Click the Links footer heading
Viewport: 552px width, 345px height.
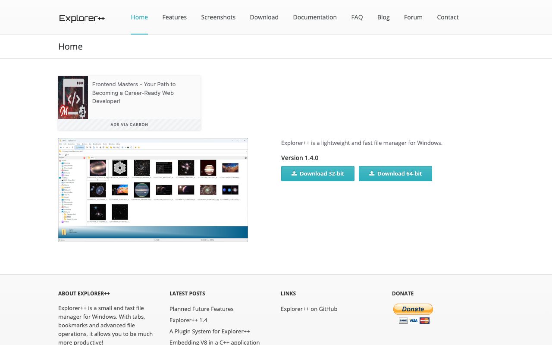pyautogui.click(x=289, y=293)
